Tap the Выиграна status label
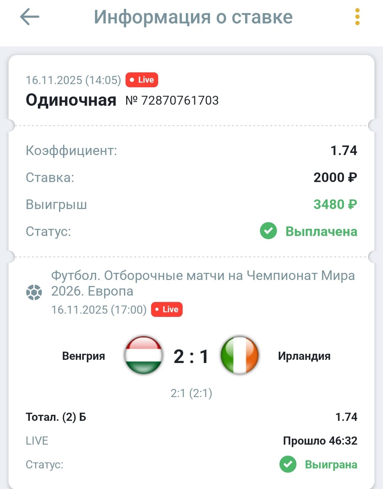The image size is (383, 489). tap(331, 465)
